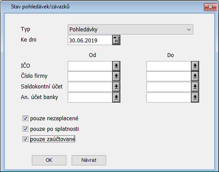Open lookup for An. účet banky Do field

[x=195, y=97]
